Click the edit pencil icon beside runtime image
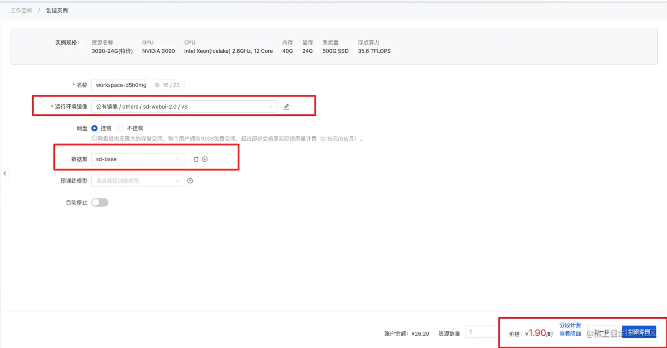 286,106
